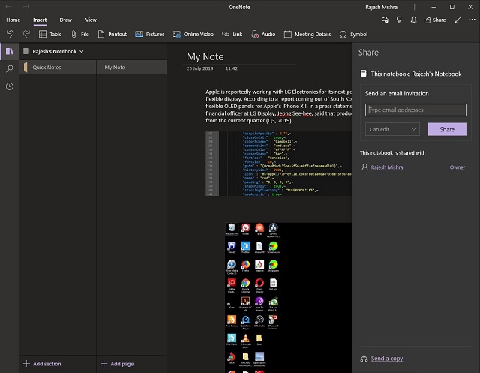The image size is (480, 373).
Task: Click Add section at the bottom
Action: point(42,364)
